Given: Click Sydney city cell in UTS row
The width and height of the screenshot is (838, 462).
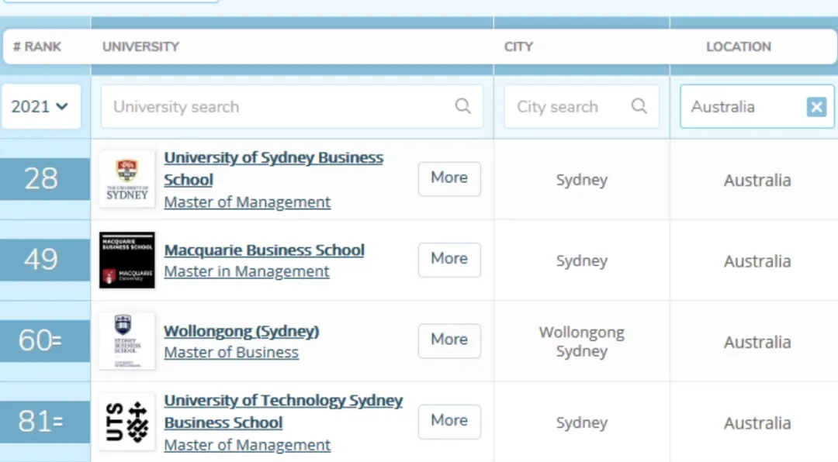Looking at the screenshot, I should (x=581, y=423).
